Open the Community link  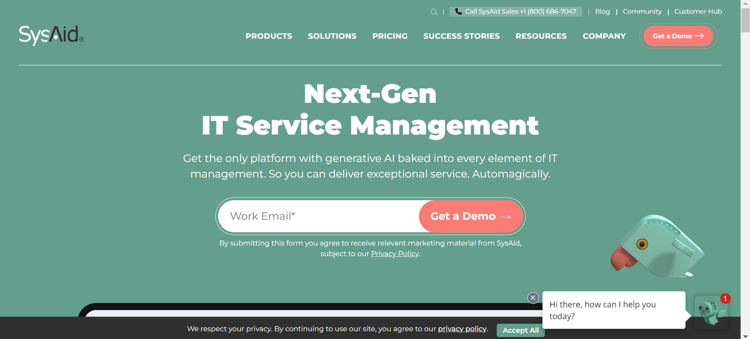point(642,12)
